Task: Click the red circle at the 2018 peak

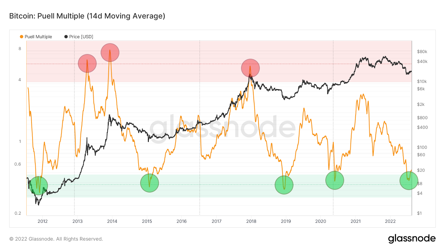Action: coord(250,68)
